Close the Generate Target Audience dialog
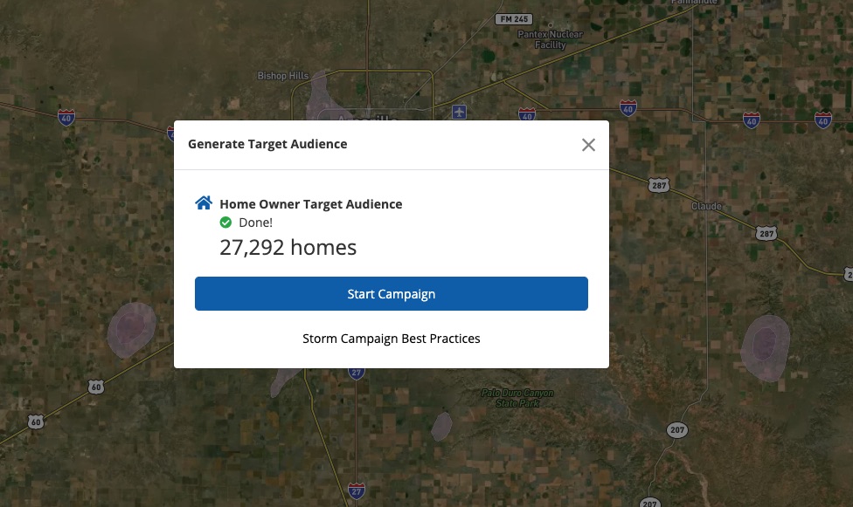Screen dimensions: 853x507 tap(588, 145)
